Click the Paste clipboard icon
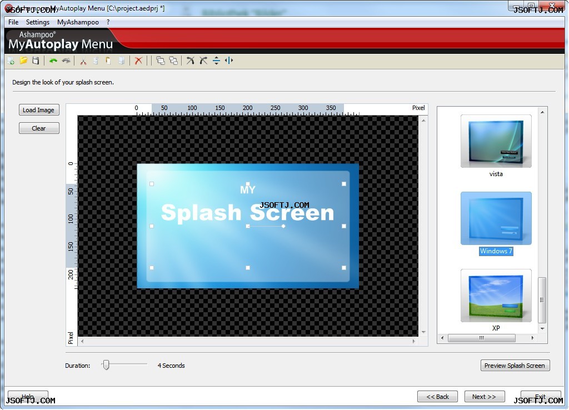Image resolution: width=569 pixels, height=410 pixels. click(108, 61)
